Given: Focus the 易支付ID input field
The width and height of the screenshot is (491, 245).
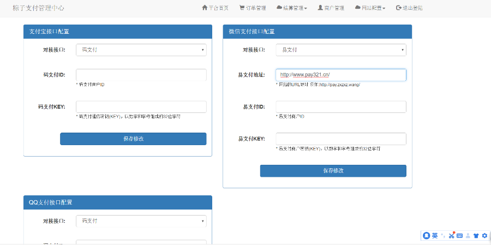Looking at the screenshot, I should [x=341, y=107].
